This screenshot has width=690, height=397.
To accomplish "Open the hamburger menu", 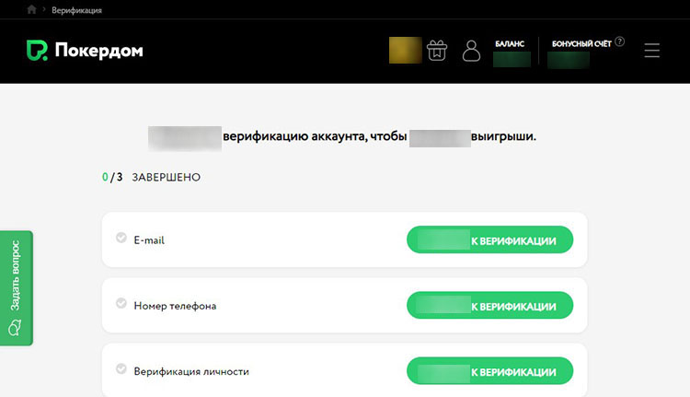I will click(x=651, y=51).
